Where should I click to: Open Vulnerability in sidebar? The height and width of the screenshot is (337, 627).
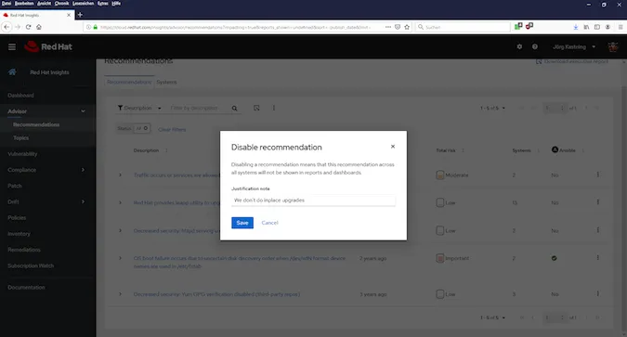(22, 154)
